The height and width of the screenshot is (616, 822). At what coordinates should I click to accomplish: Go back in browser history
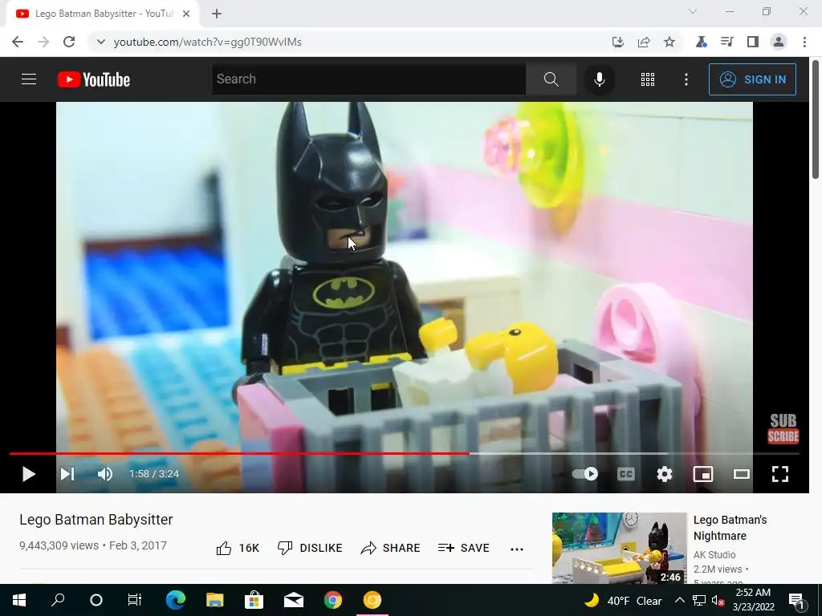pos(18,42)
